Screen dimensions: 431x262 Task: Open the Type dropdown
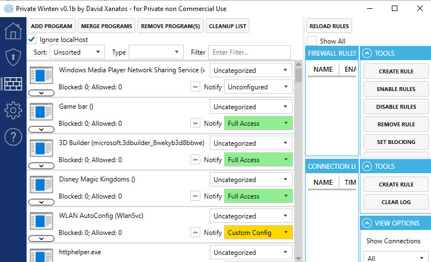click(156, 52)
